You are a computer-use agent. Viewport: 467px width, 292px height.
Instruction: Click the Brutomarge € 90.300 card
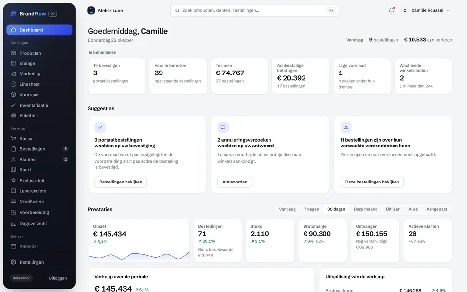(323, 241)
